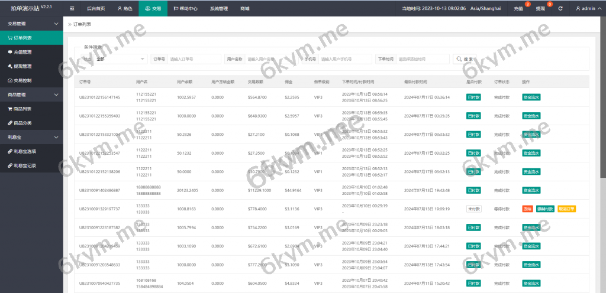The height and width of the screenshot is (293, 606).
Task: Click the 最后付款时间 column header
Action: coord(415,82)
